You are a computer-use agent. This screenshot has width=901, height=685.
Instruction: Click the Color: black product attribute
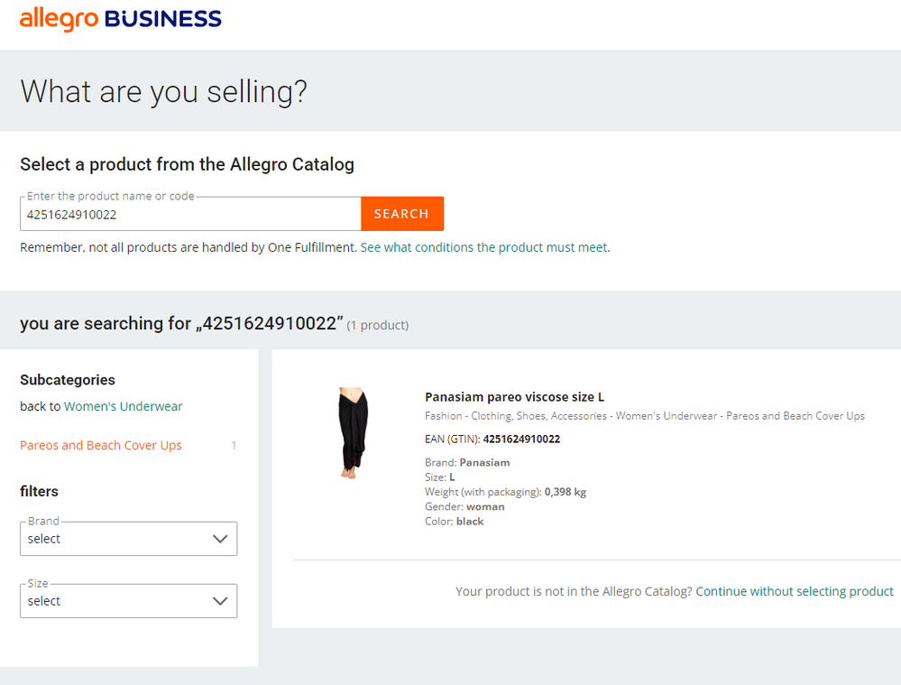[x=455, y=522]
